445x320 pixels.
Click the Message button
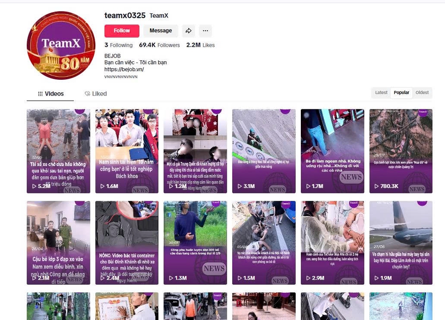161,31
